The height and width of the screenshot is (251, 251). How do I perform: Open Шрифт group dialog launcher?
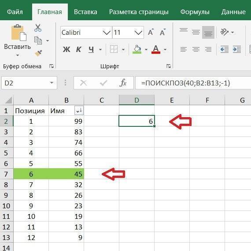pos(169,66)
